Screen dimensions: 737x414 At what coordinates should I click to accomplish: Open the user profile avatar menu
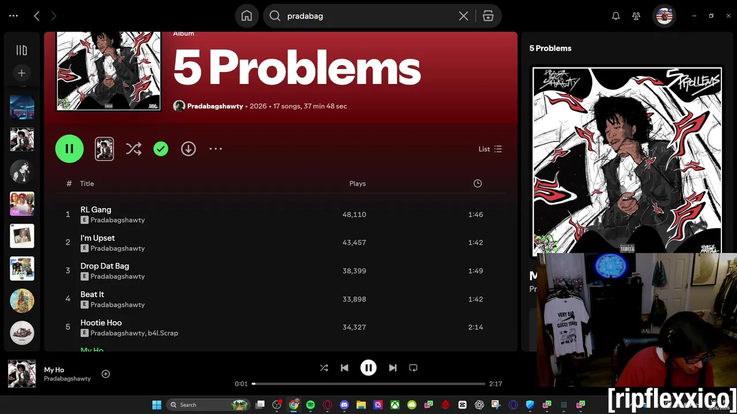(x=664, y=16)
